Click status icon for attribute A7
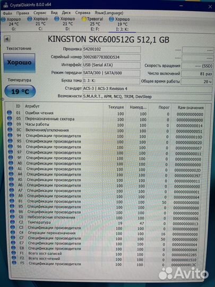The image size is (215, 287). coord(12,190)
